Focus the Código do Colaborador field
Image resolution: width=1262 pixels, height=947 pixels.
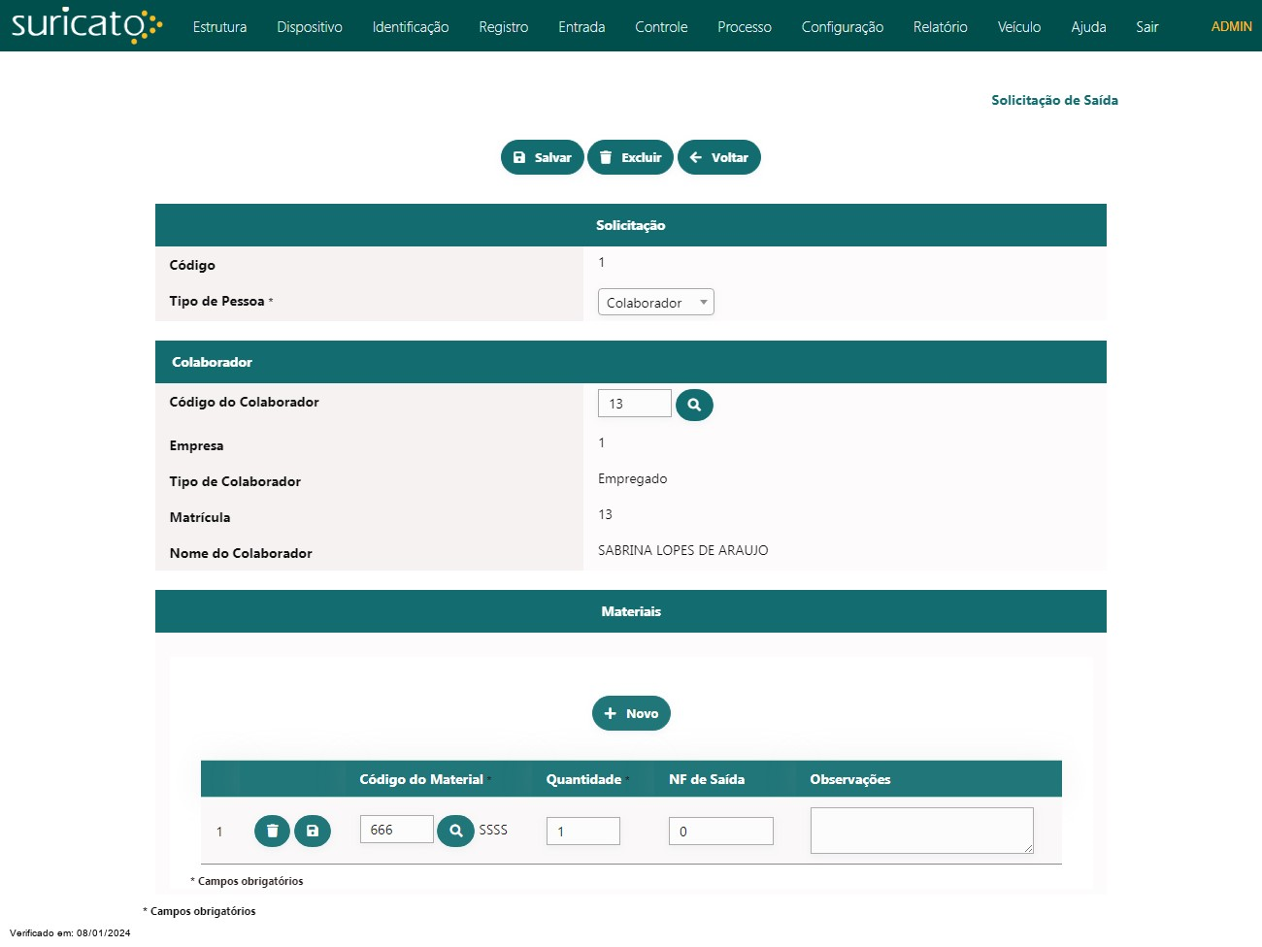point(634,404)
